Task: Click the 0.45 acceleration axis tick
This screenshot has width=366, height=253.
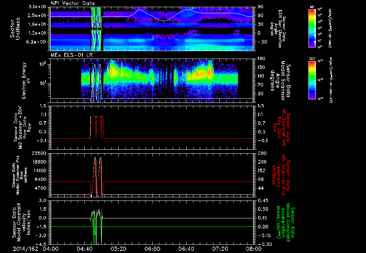Action: 263,200
